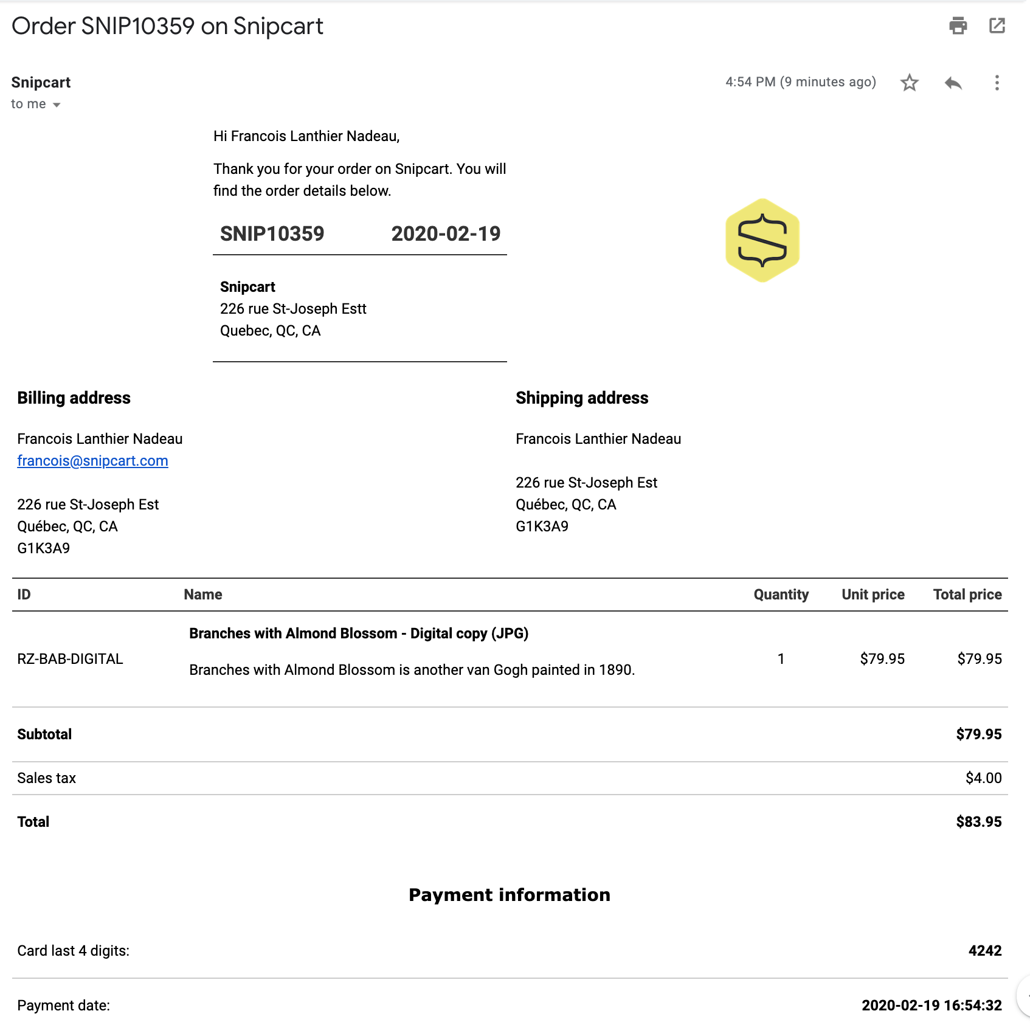Click the Subtotal amount $79.95
Screen dimensions: 1030x1025
[x=978, y=734]
